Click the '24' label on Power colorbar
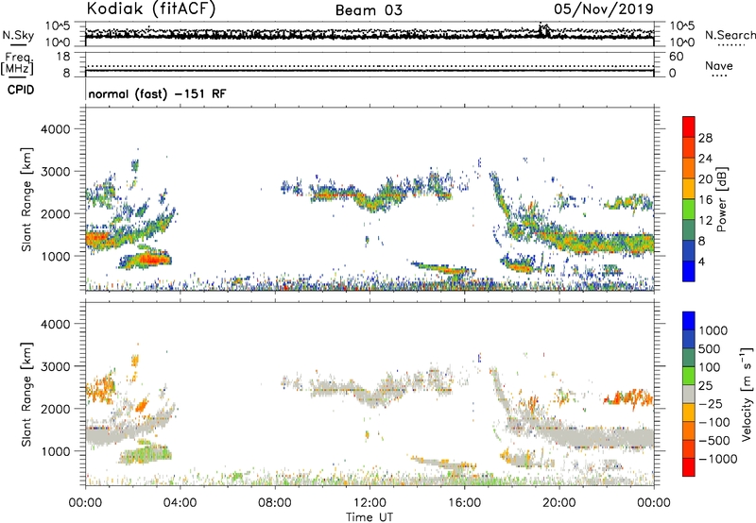Viewport: 756px width, 523px height. 705,159
